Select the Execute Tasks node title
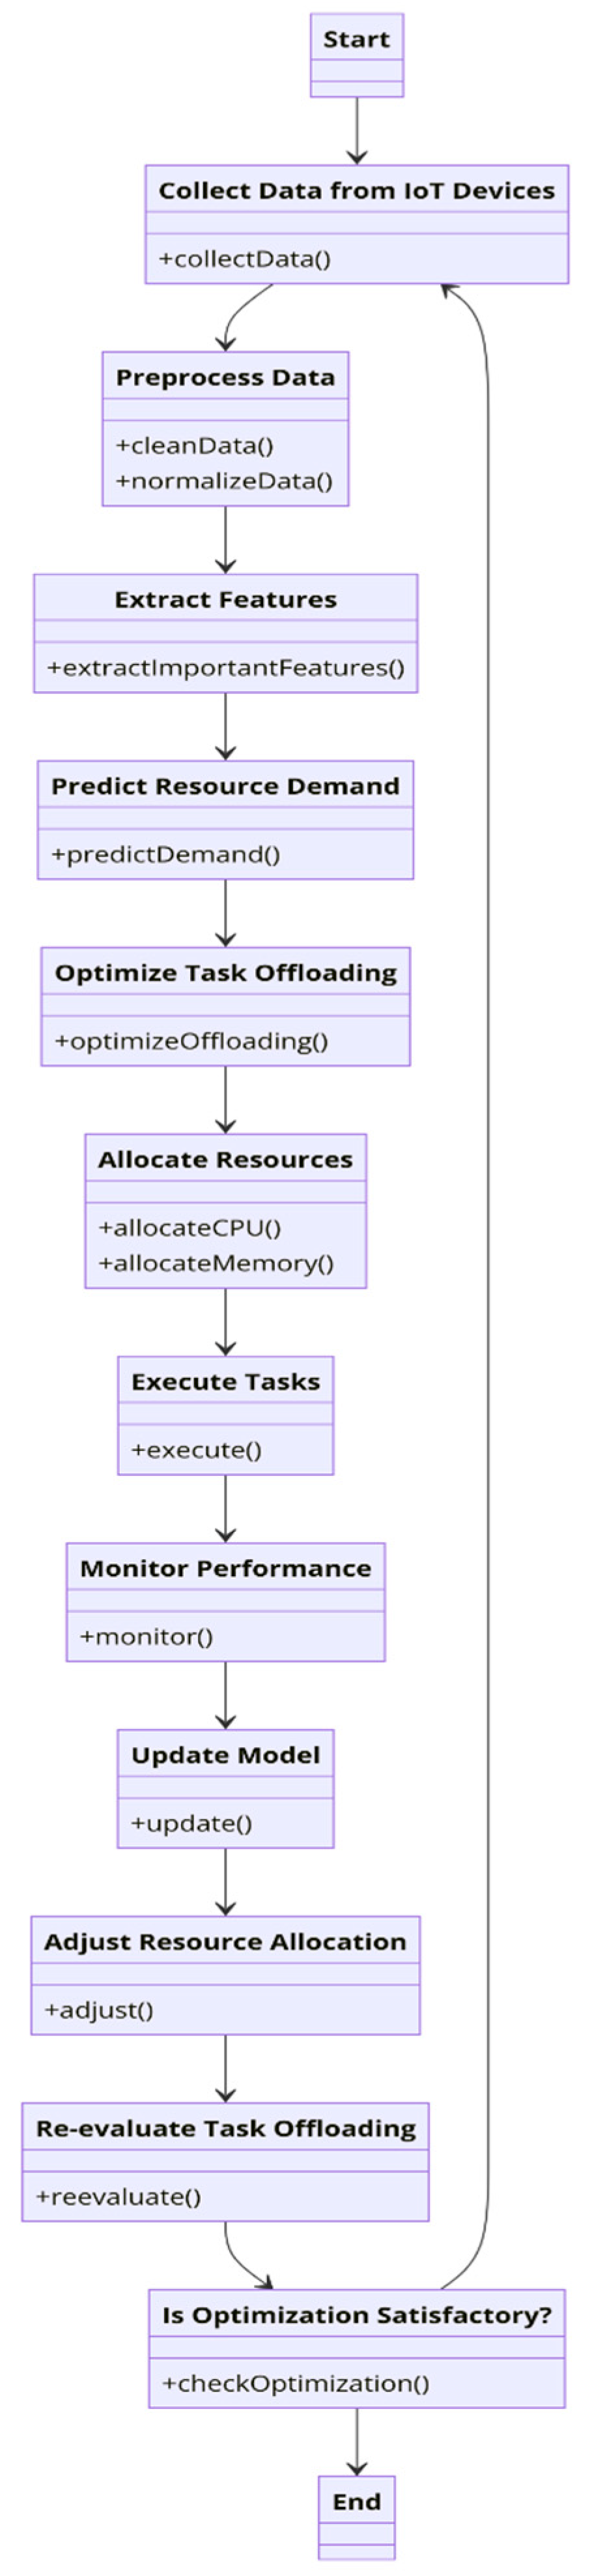 (225, 1382)
